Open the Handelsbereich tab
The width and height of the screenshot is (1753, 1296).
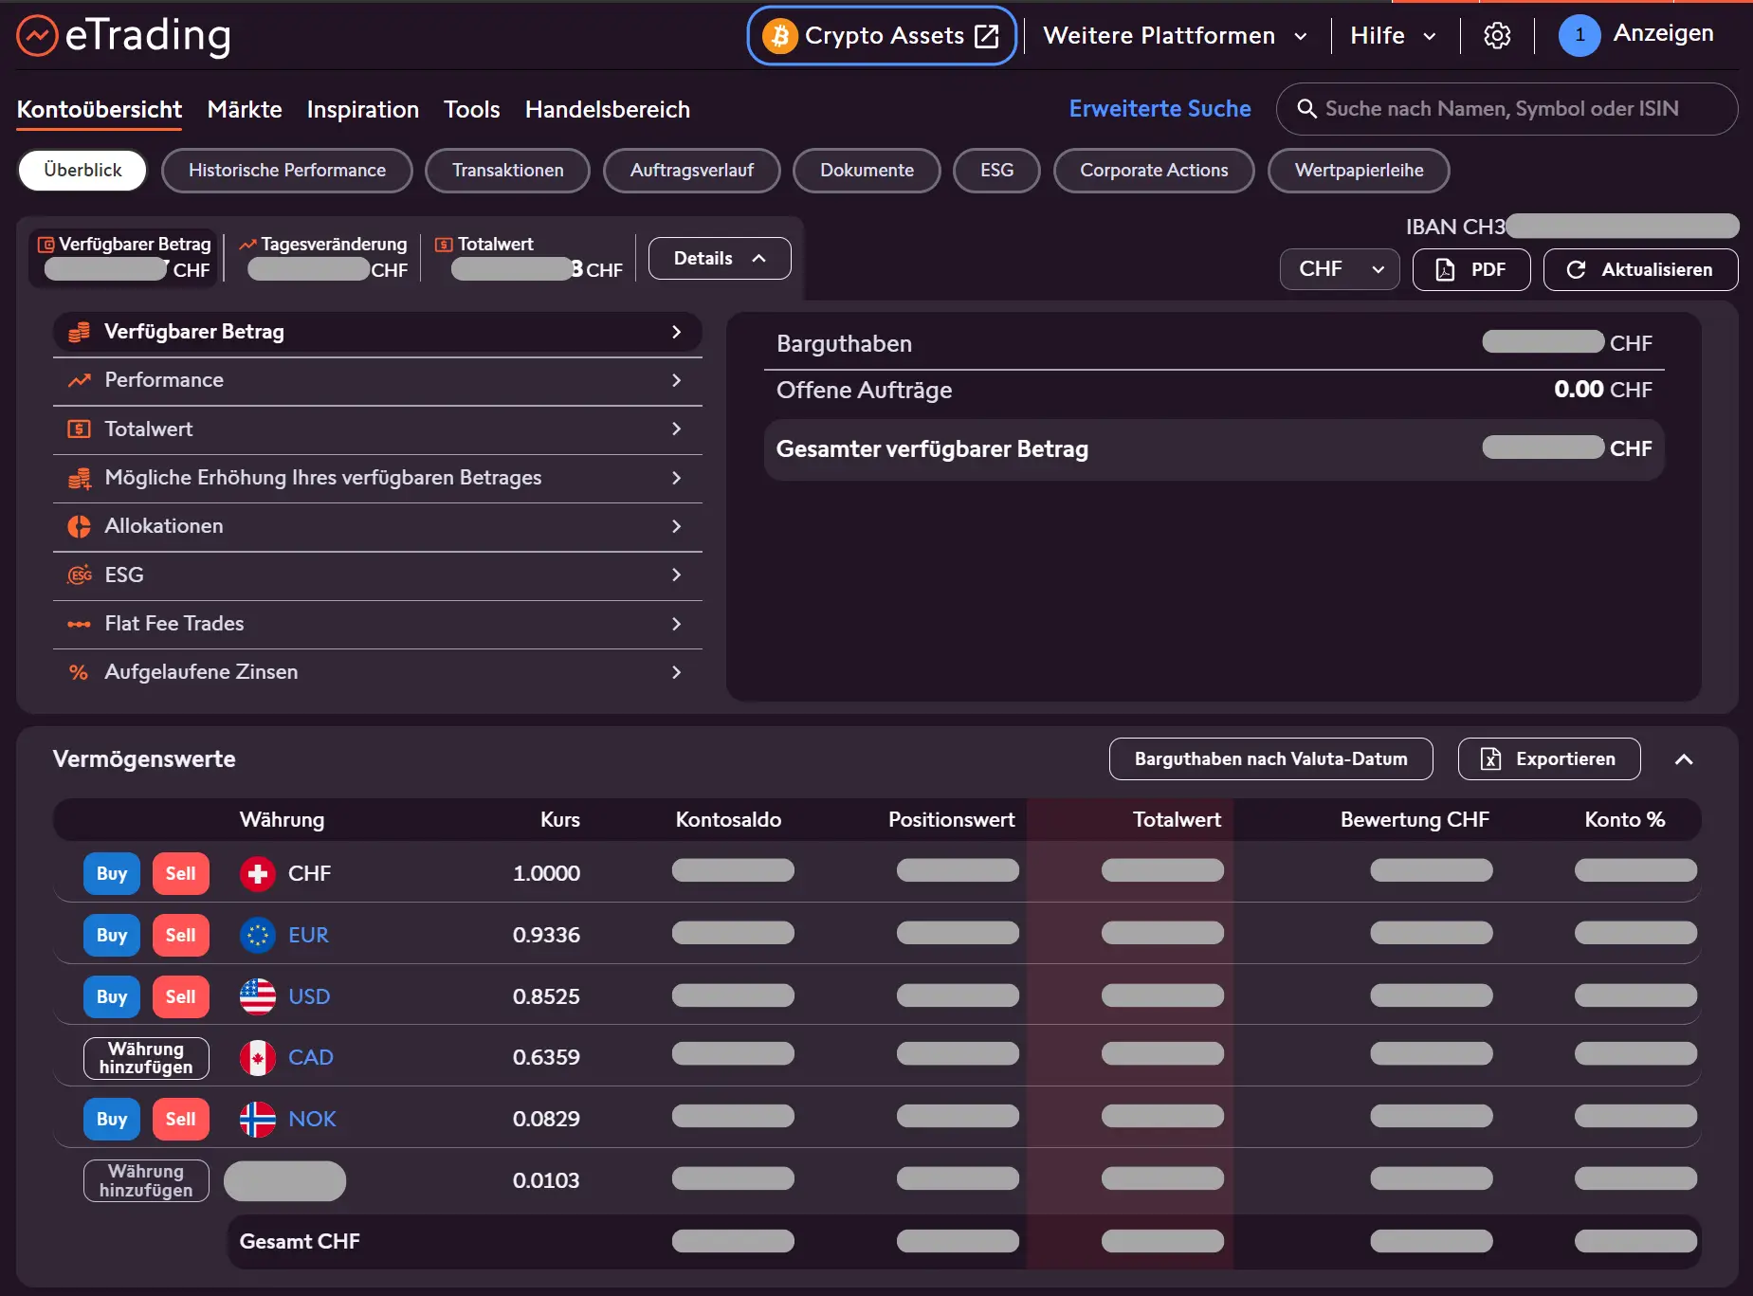[608, 110]
